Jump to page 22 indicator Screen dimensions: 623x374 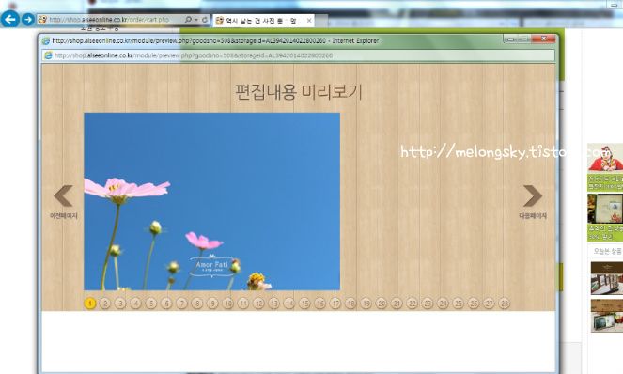coord(412,304)
